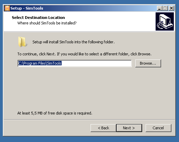The image size is (179, 142).
Task: Proceed with the Next > button
Action: tap(129, 128)
